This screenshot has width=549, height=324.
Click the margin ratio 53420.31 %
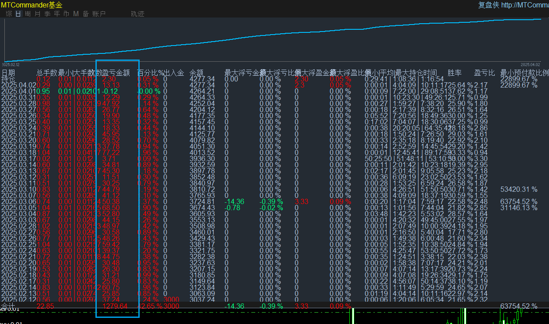point(519,189)
